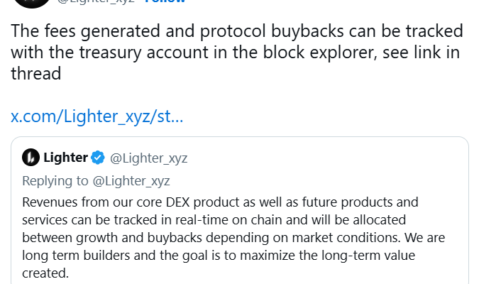The height and width of the screenshot is (284, 479).
Task: Select the @Lighter_xyz handle next to verified badge
Action: [x=149, y=158]
